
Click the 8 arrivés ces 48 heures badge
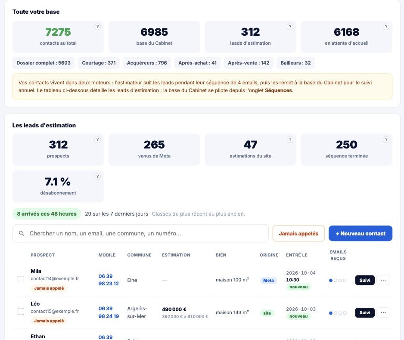pos(47,214)
